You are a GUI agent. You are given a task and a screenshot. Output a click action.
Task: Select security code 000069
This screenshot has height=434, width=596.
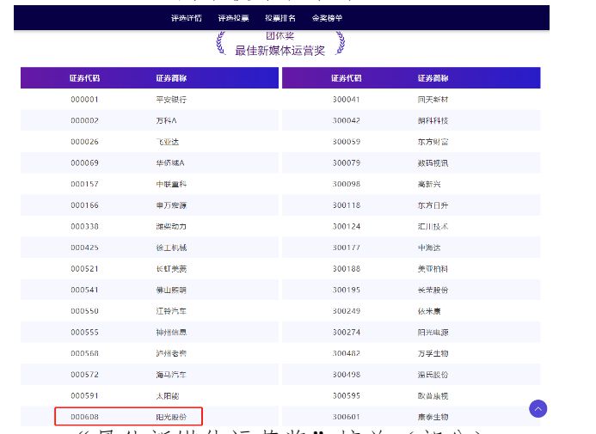pos(84,162)
